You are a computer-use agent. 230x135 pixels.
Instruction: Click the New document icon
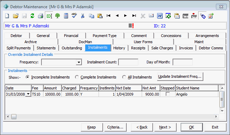click(x=7, y=16)
